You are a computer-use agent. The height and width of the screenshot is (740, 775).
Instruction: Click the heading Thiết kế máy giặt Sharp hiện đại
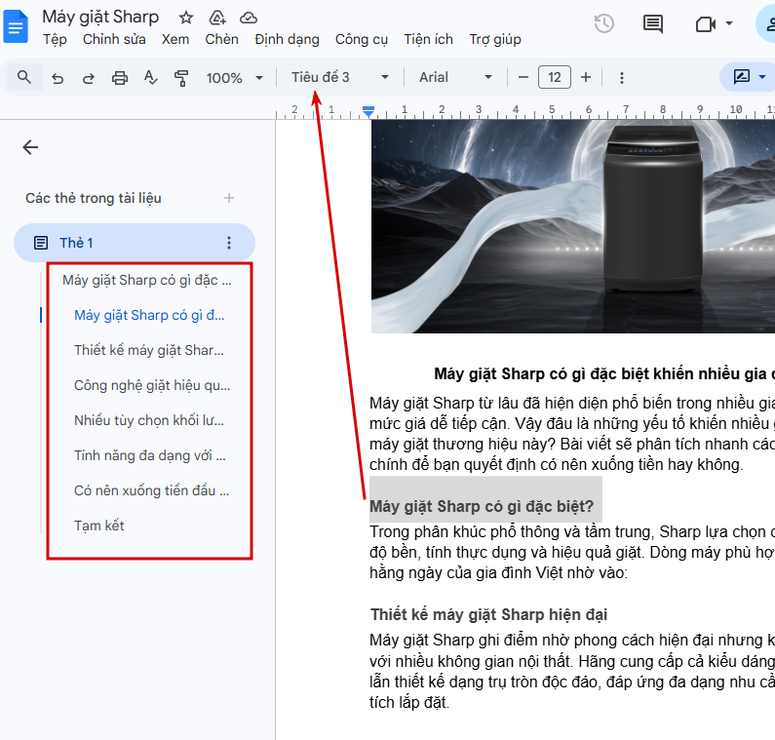[x=488, y=614]
